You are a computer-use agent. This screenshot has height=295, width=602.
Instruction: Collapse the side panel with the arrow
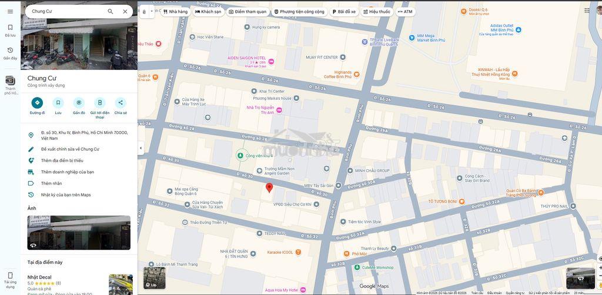pyautogui.click(x=141, y=148)
